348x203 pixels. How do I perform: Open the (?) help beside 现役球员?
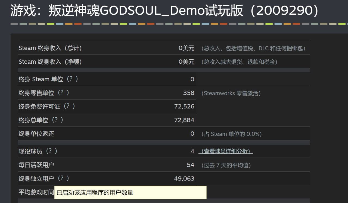click(52, 151)
